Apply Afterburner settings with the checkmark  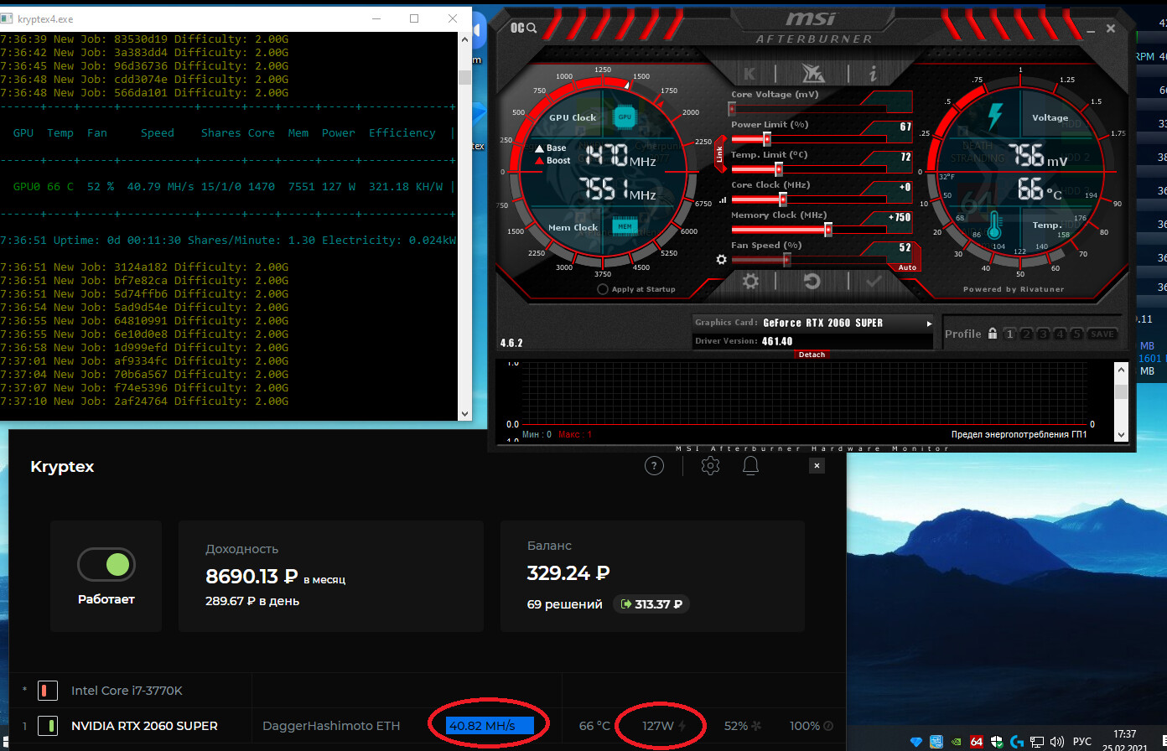tap(874, 282)
